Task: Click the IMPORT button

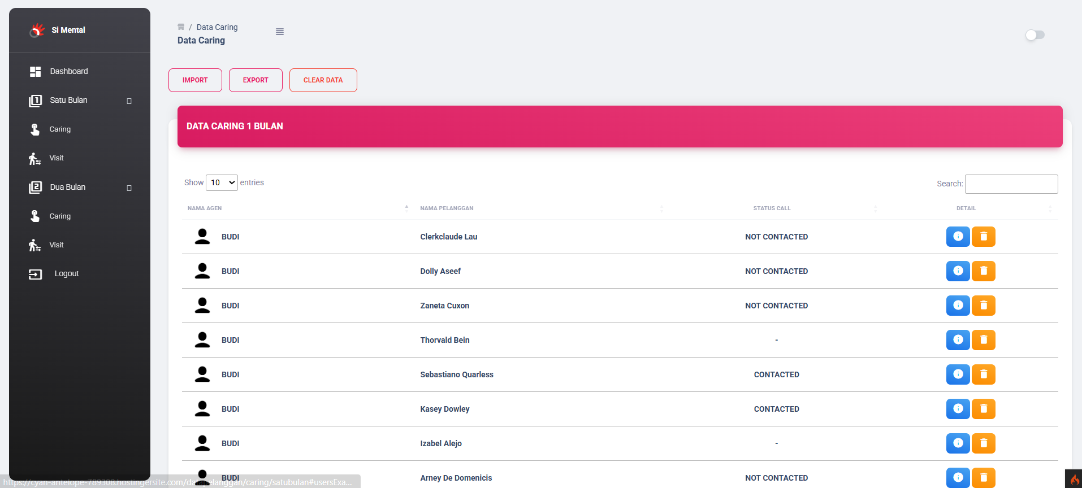Action: point(195,80)
